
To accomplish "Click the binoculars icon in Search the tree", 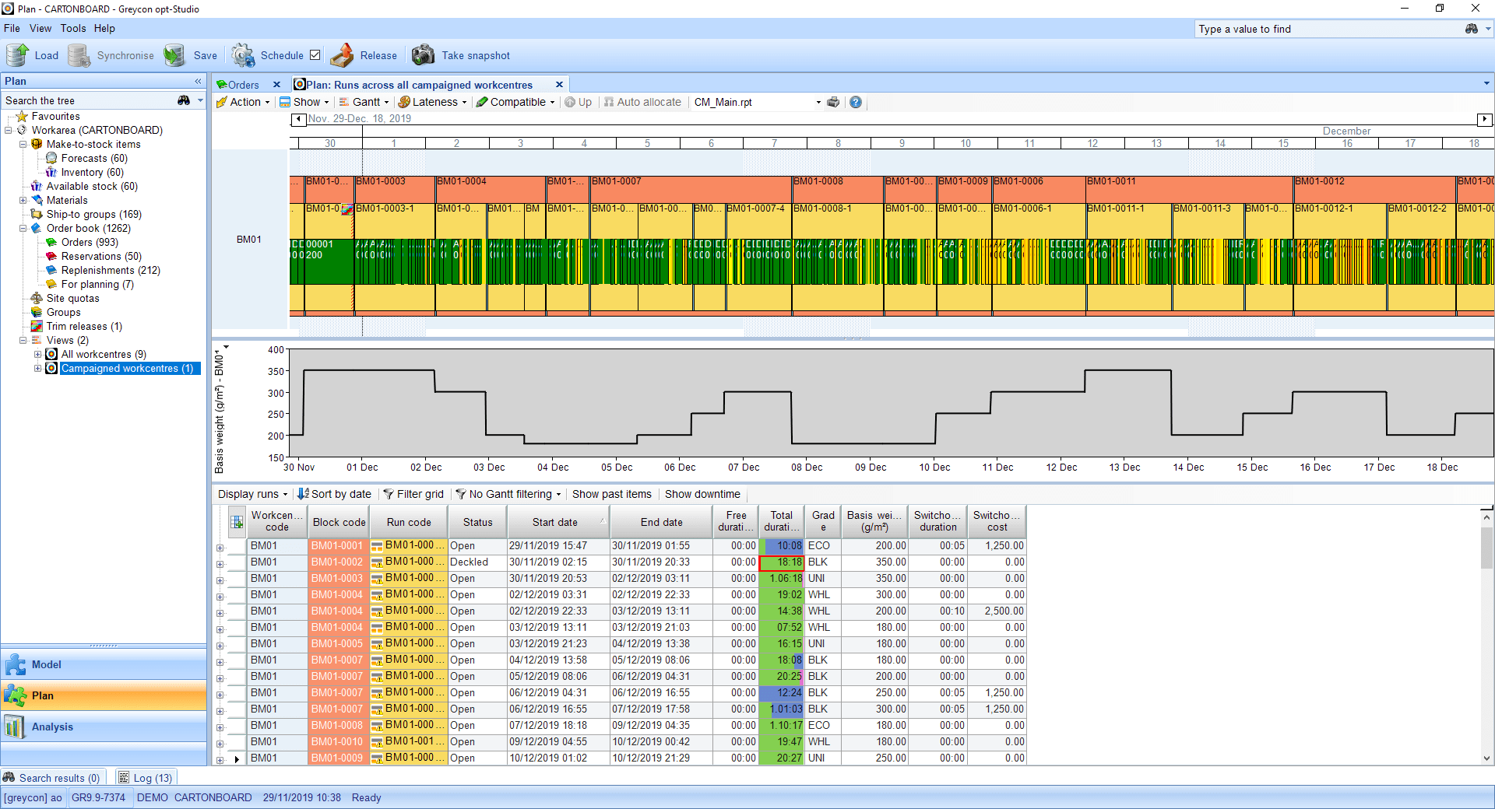I will point(185,100).
